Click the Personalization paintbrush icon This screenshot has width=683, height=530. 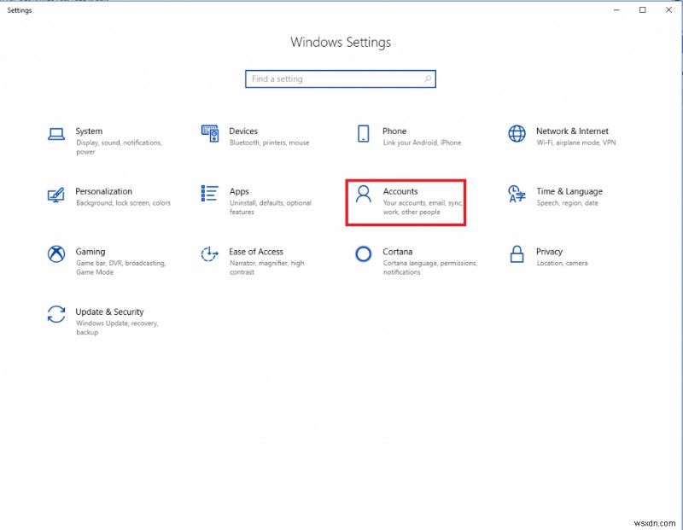pos(55,196)
